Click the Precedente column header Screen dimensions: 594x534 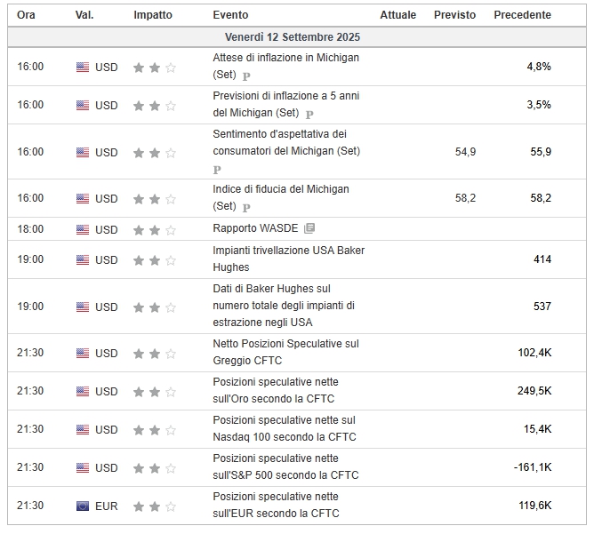pos(522,15)
